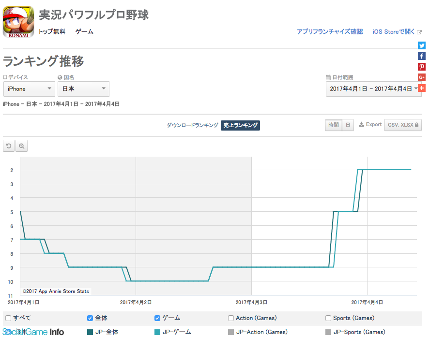The image size is (429, 338).
Task: Click the 2017年4月3日 axis label
Action: (x=251, y=302)
